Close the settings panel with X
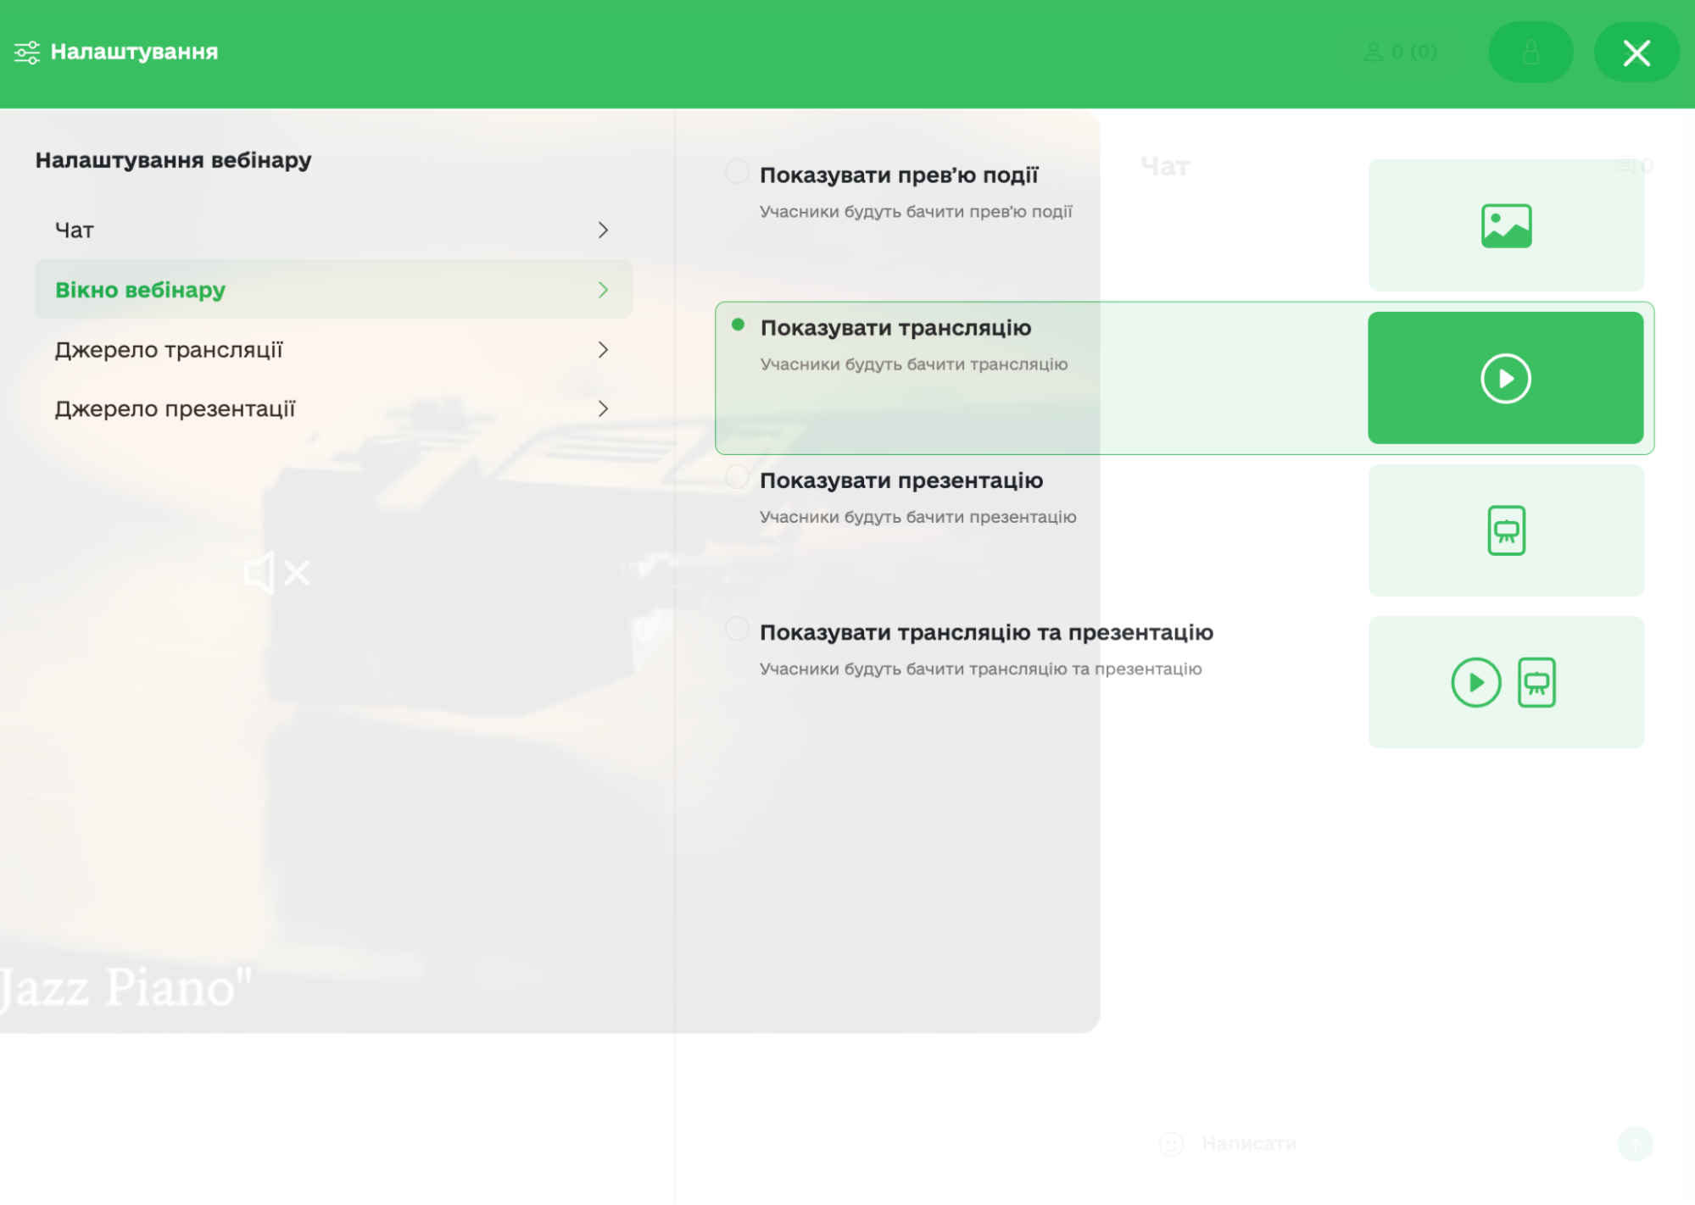This screenshot has height=1205, width=1695. pyautogui.click(x=1636, y=53)
